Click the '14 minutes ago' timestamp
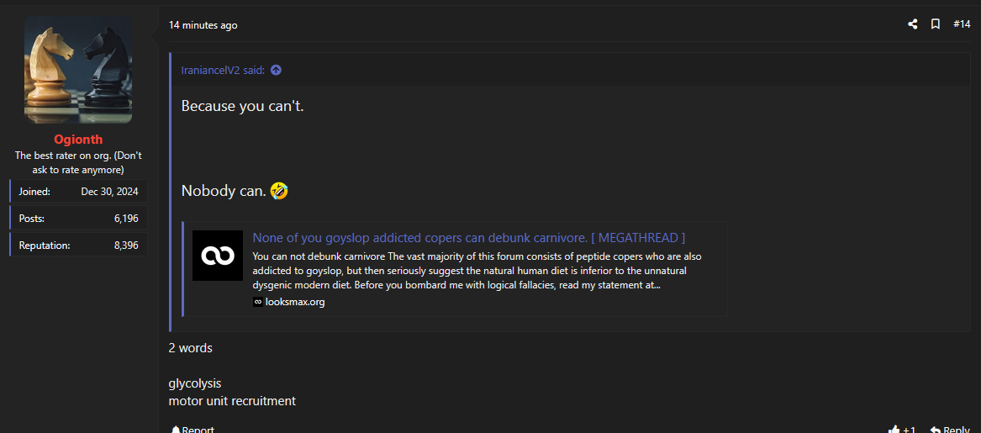The image size is (981, 433). 203,25
